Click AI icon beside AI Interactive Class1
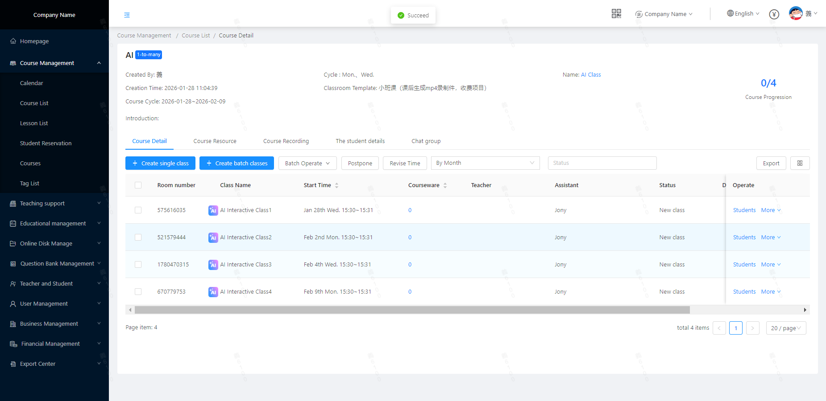 tap(213, 210)
